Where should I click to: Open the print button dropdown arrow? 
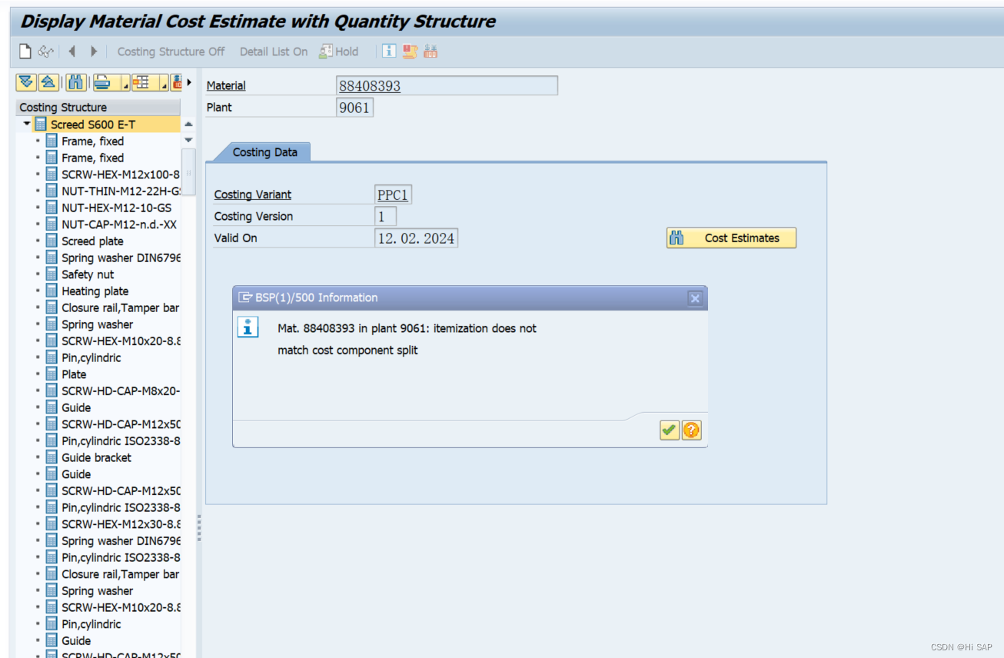click(125, 85)
